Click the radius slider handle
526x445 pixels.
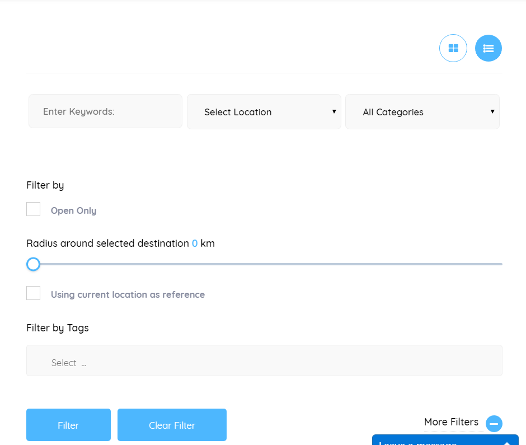coord(34,264)
